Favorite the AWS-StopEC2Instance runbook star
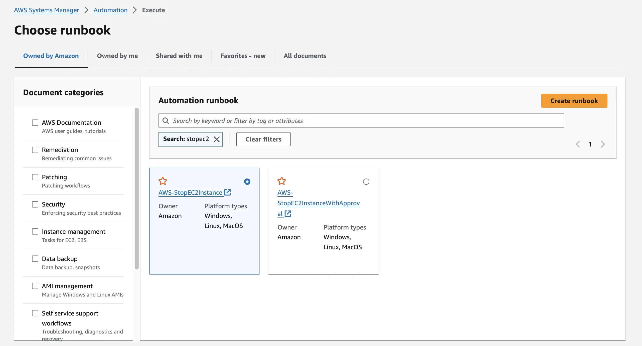This screenshot has height=346, width=642. (163, 181)
